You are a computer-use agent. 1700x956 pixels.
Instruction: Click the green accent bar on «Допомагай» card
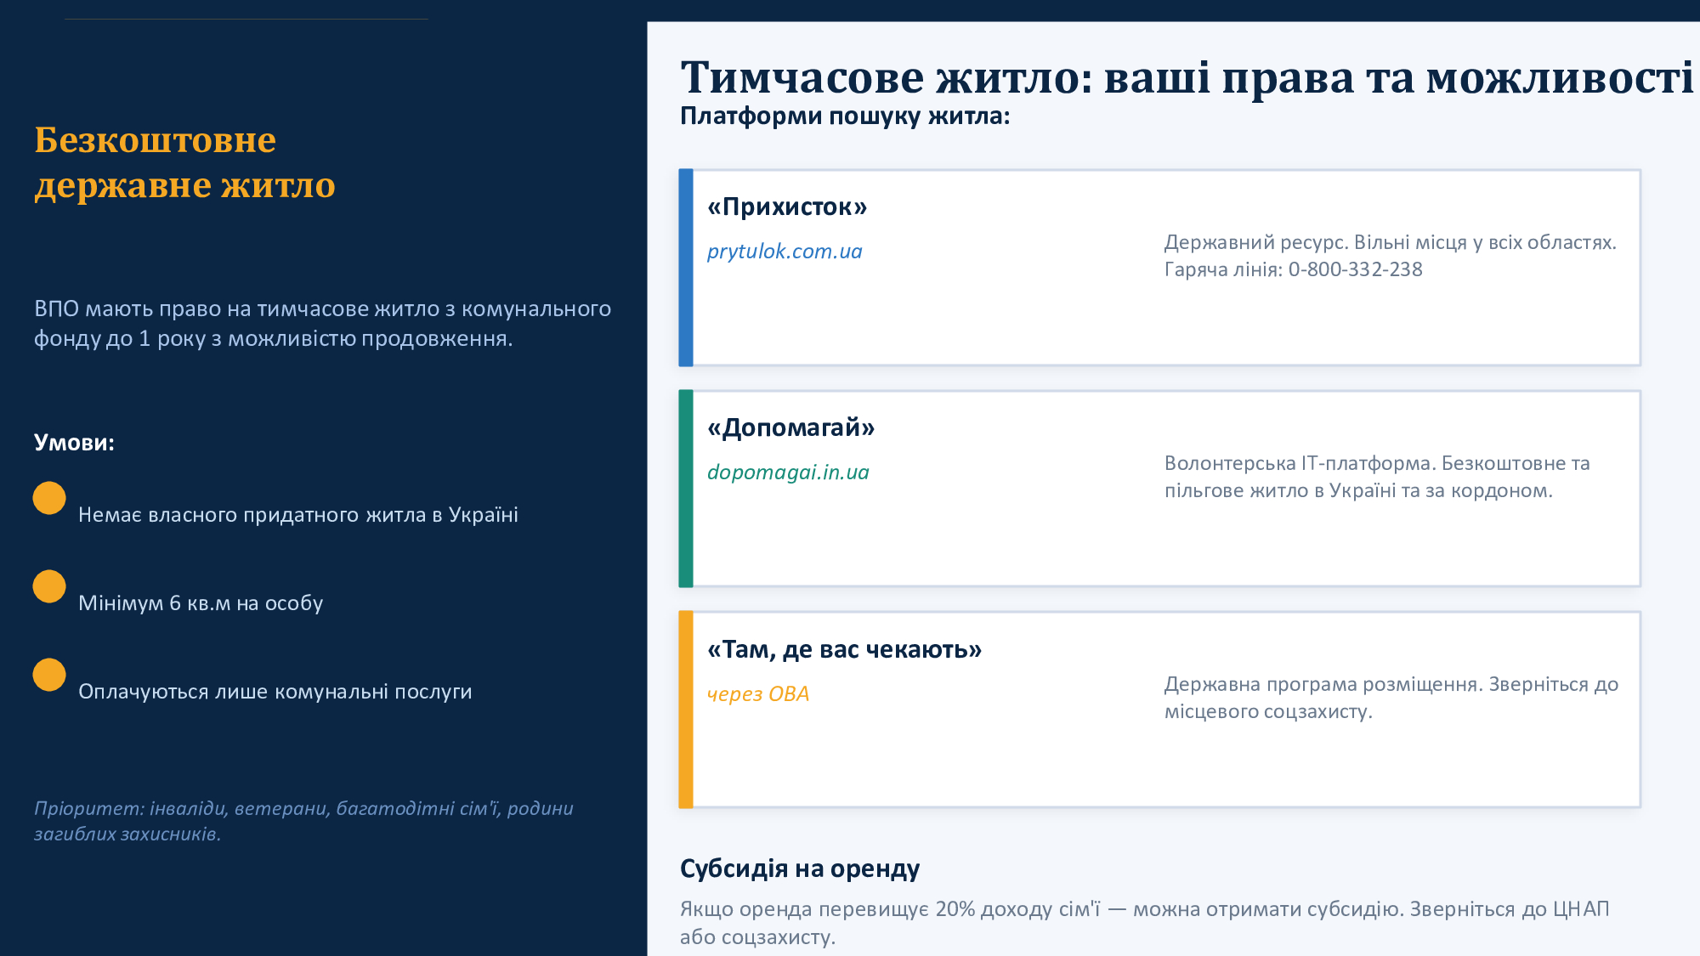(x=686, y=489)
